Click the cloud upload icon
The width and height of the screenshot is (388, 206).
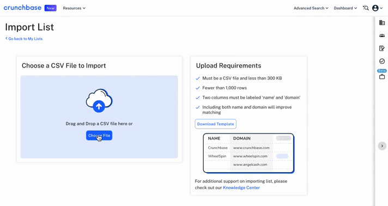click(x=99, y=100)
